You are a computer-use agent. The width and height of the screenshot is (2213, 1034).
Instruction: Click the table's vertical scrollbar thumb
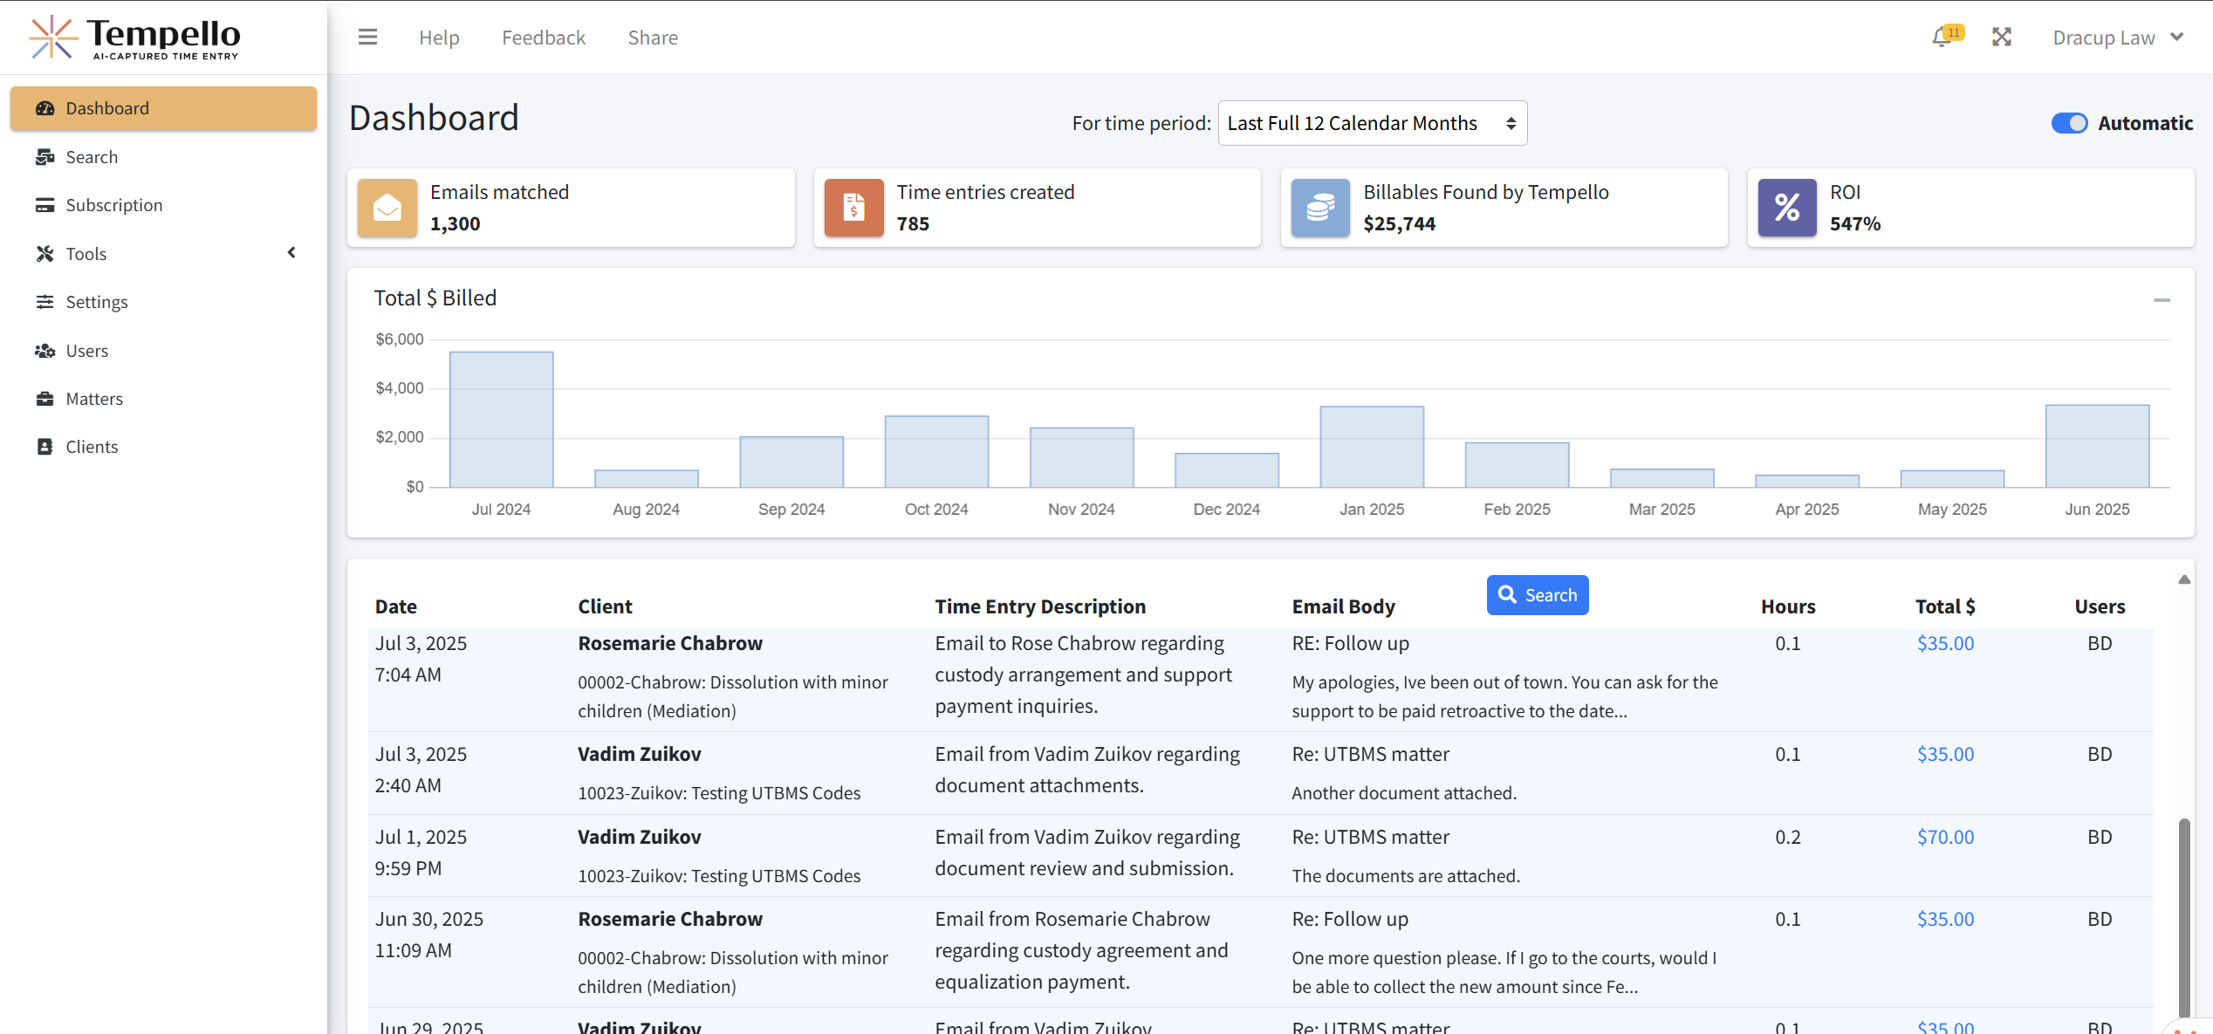tap(2184, 916)
